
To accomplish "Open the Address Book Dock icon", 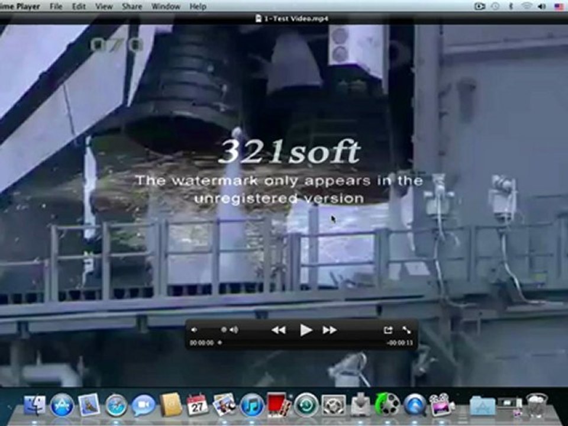I will point(170,405).
